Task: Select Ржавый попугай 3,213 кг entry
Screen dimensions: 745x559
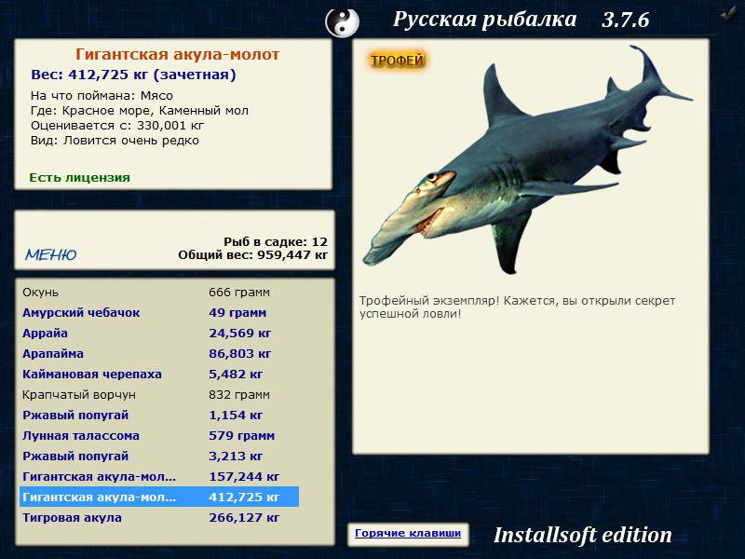Action: pos(159,456)
